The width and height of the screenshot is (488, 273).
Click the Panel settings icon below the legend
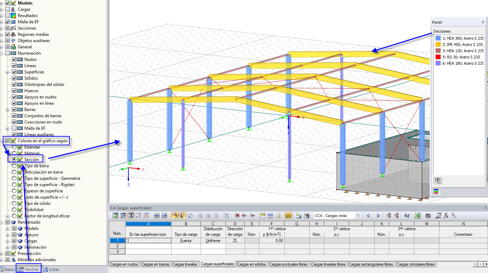click(x=437, y=180)
